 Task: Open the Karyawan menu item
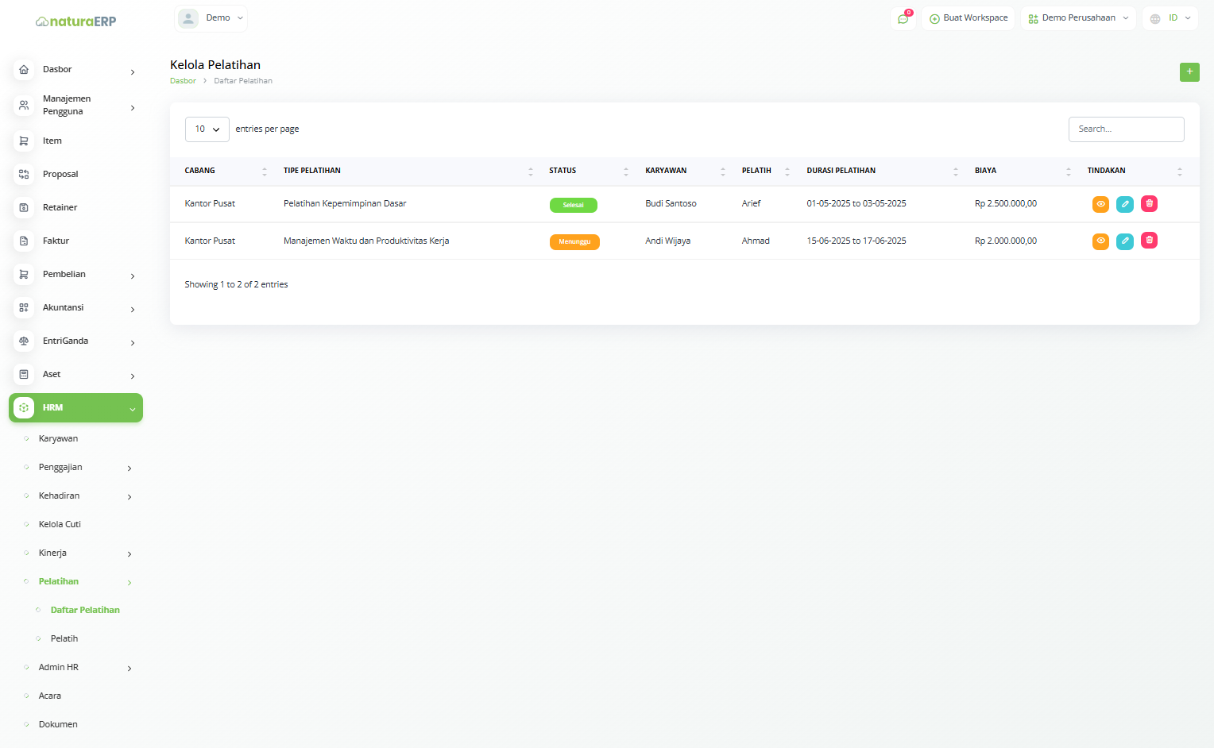click(58, 438)
